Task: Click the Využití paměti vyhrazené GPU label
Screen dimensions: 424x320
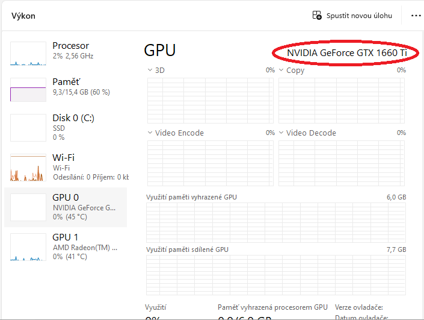Action: (x=191, y=197)
